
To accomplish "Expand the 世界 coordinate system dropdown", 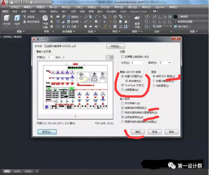I will point(163,27).
